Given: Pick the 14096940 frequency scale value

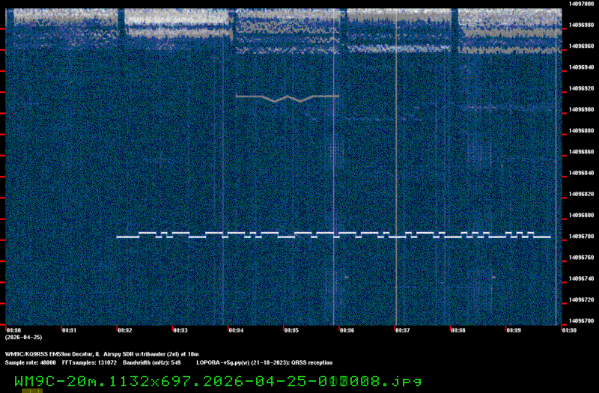Looking at the screenshot, I should tap(581, 67).
